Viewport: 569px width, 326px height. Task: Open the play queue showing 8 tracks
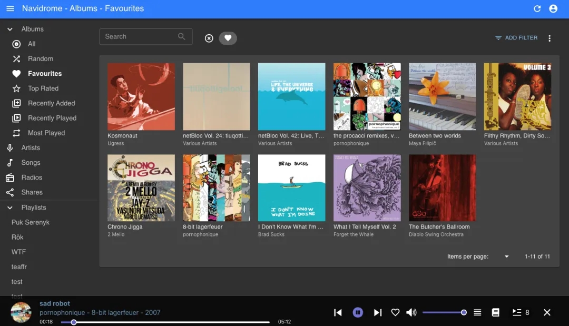coord(521,312)
